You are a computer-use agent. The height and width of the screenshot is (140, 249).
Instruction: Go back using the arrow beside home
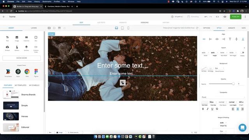pos(4,17)
